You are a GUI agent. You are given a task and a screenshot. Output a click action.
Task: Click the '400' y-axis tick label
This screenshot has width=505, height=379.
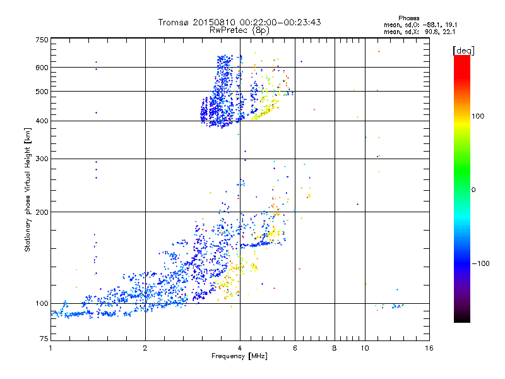pos(42,121)
